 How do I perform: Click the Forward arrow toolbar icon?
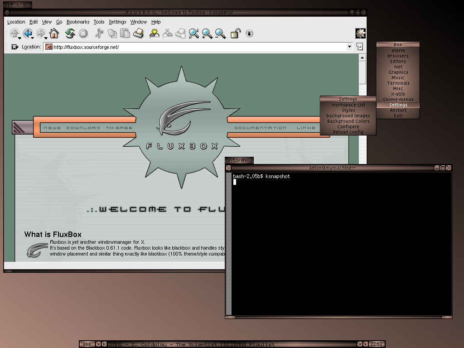point(40,34)
